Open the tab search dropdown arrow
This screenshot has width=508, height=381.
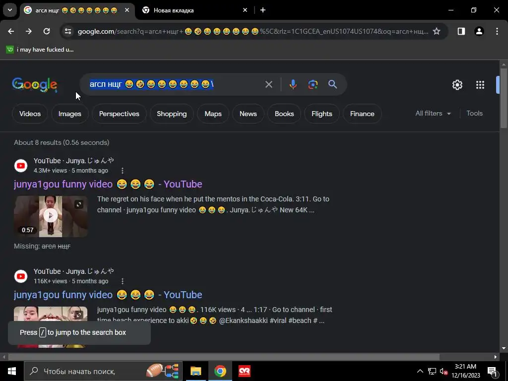coord(10,10)
